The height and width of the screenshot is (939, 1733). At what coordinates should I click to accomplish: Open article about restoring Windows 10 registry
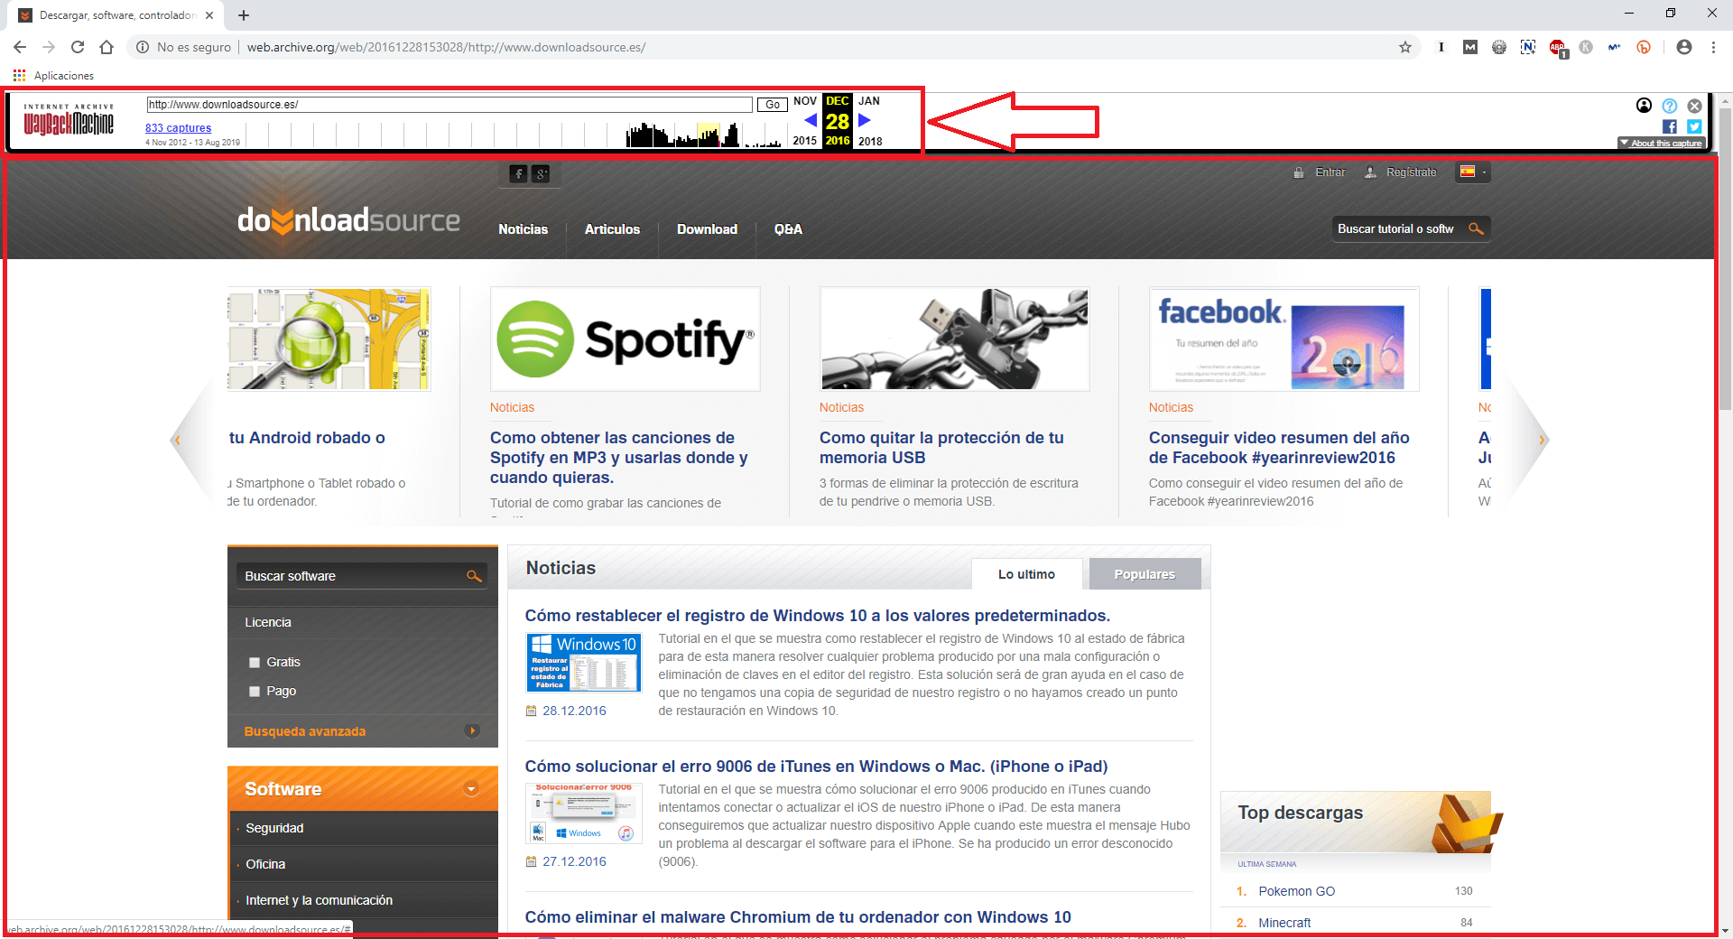point(818,616)
